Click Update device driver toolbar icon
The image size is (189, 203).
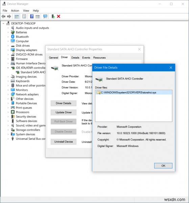coord(53,17)
